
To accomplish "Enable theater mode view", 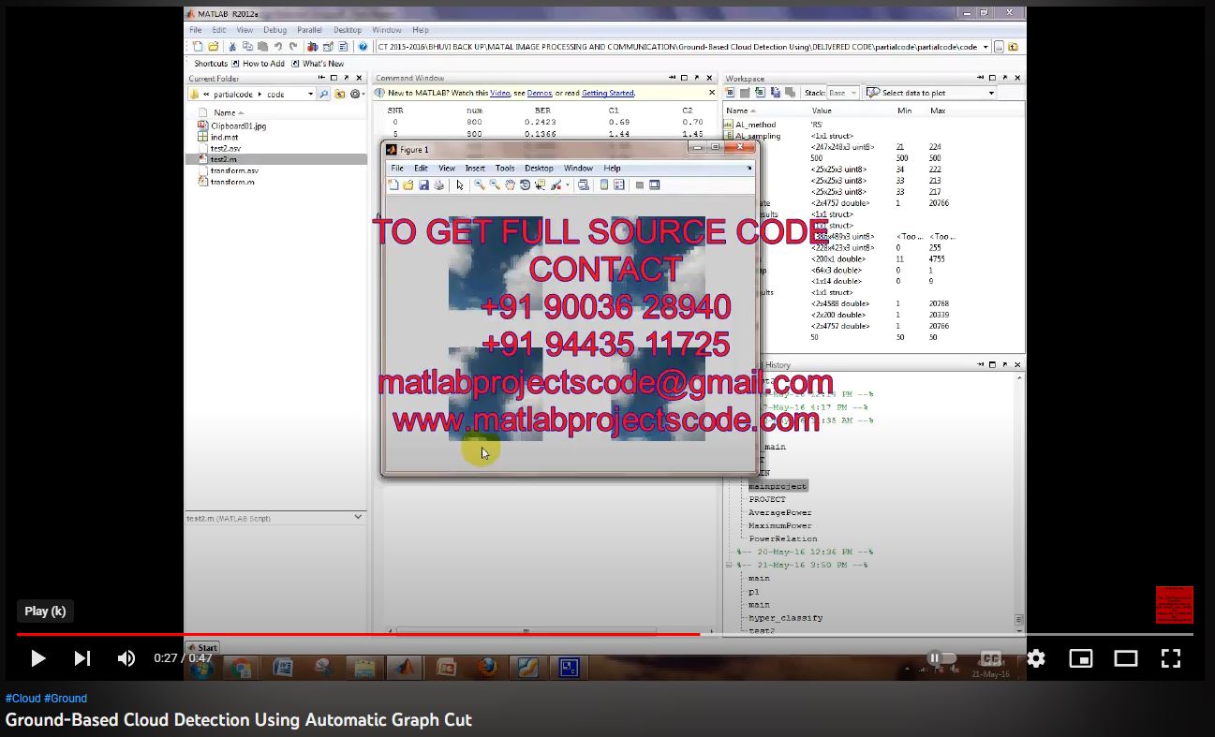I will pyautogui.click(x=1126, y=658).
